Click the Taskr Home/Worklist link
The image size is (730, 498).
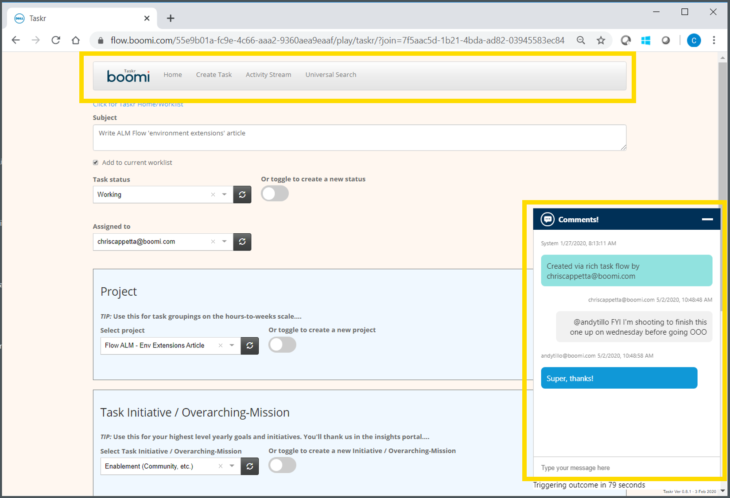(x=138, y=104)
